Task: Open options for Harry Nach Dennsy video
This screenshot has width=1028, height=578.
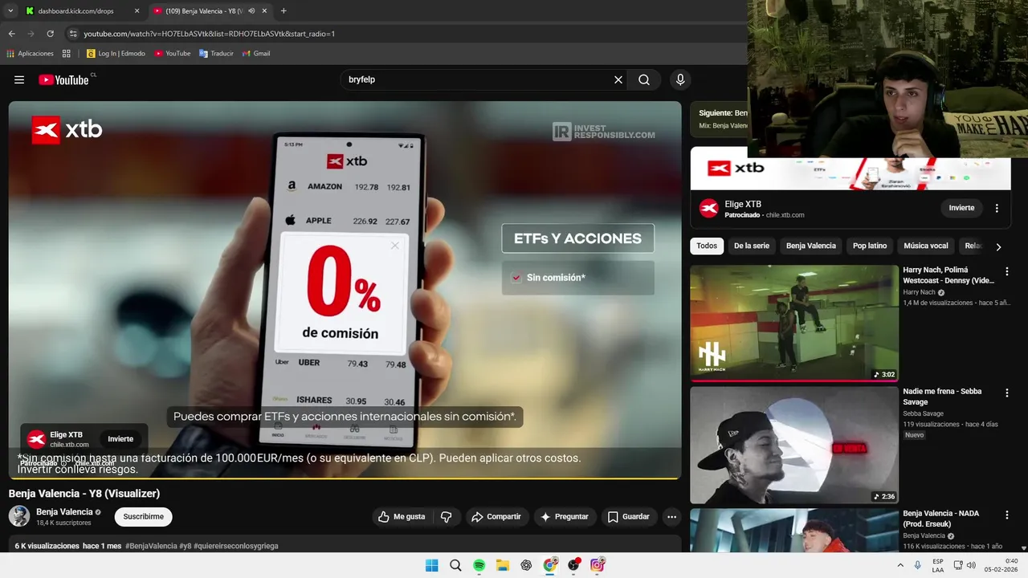Action: point(1006,271)
